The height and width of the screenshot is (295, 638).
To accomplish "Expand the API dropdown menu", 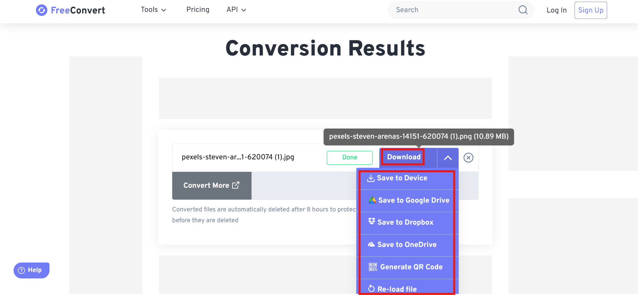I will pos(236,10).
